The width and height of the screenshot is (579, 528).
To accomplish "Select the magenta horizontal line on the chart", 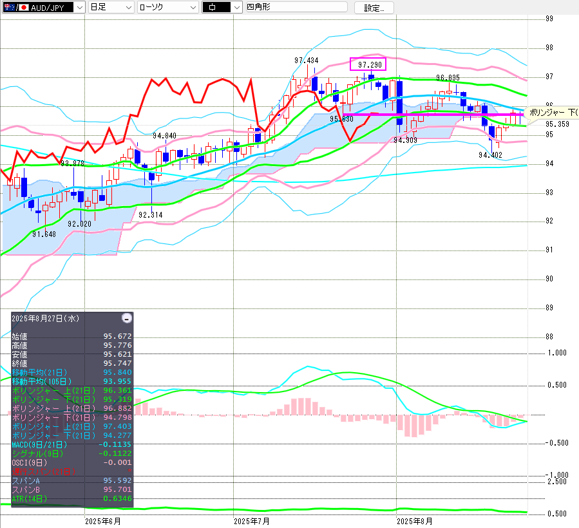I will coord(433,115).
